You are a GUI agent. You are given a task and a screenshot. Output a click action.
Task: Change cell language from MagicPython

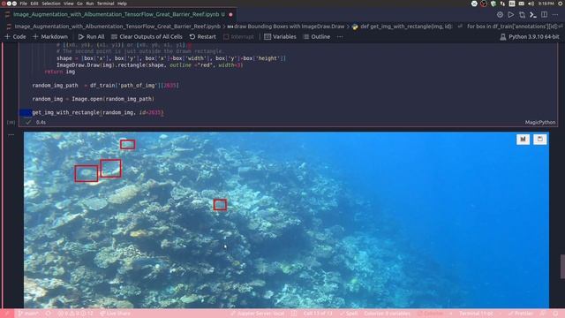click(539, 123)
